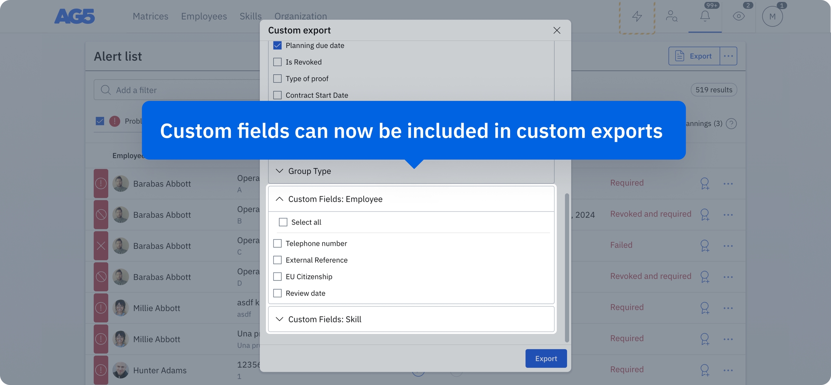
Task: Open the employee search icon in header
Action: (671, 16)
